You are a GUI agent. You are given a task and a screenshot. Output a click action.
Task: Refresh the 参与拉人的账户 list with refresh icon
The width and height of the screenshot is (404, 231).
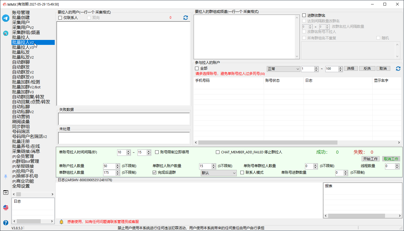click(398, 69)
